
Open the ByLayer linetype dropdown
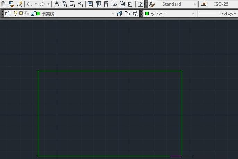pos(218,14)
